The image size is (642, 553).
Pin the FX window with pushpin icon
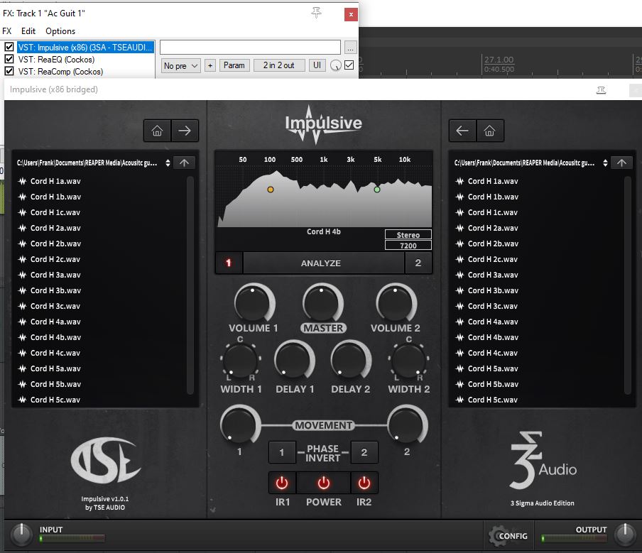tap(316, 13)
